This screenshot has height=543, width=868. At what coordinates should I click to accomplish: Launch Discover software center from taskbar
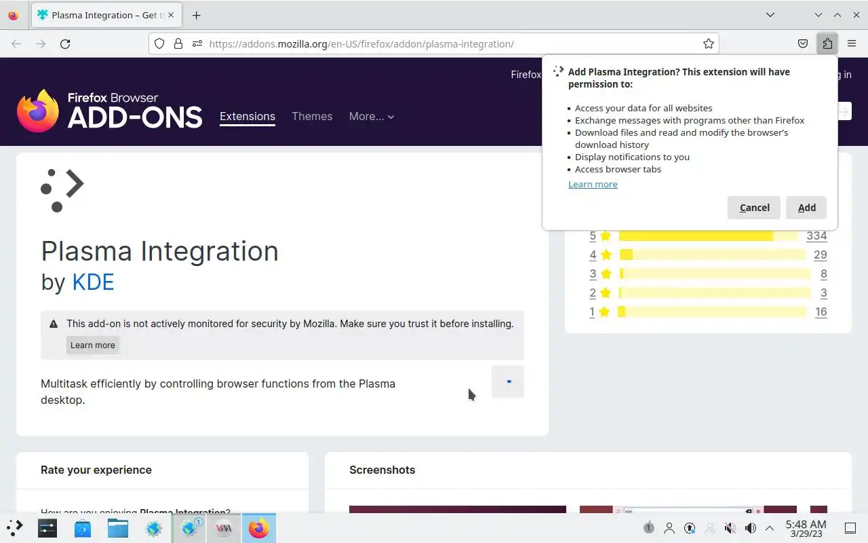click(x=83, y=528)
